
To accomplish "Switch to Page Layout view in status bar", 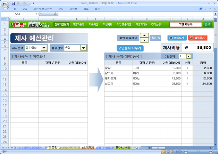I will 168,151.
